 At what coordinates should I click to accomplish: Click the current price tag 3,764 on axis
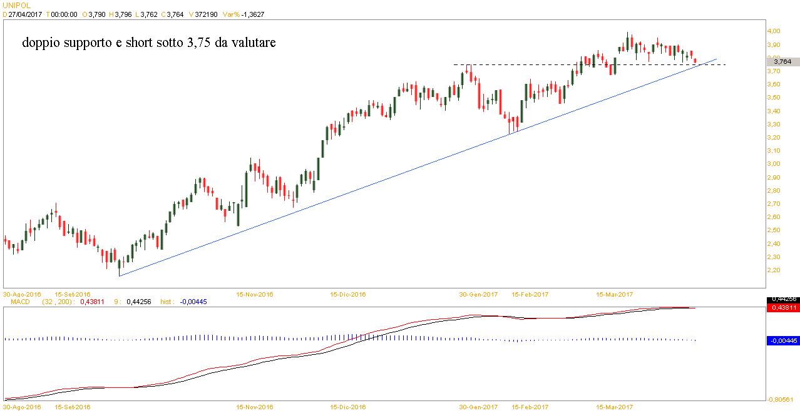(782, 61)
